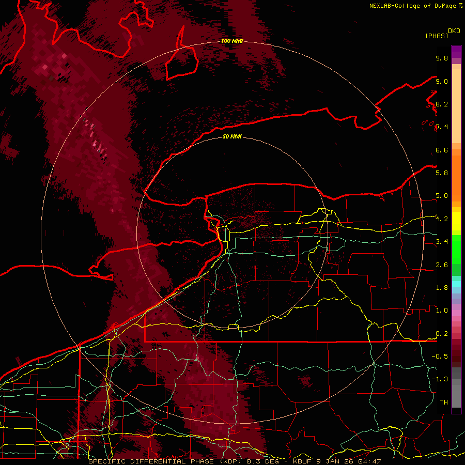Image resolution: width=465 pixels, height=465 pixels.
Task: Select the cyan color bar segment
Action: (456, 284)
